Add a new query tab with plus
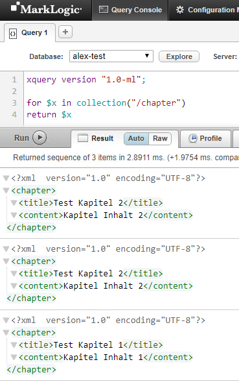The height and width of the screenshot is (386, 239). pos(65,32)
